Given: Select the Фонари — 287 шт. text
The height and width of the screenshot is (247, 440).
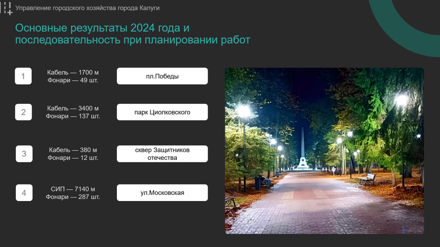Looking at the screenshot, I should [73, 197].
